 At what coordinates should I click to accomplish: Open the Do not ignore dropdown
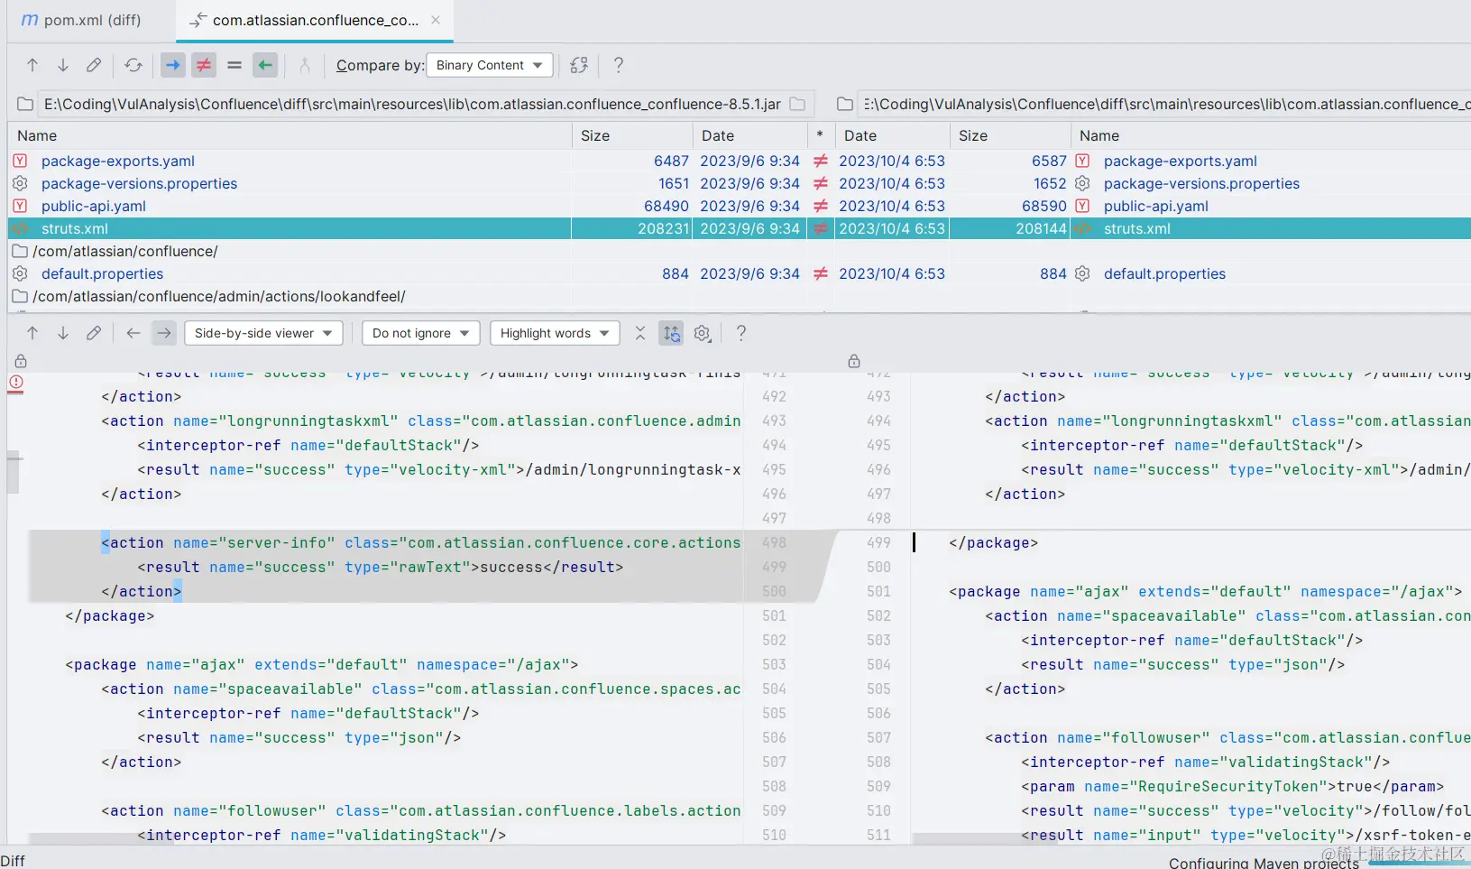tap(421, 333)
